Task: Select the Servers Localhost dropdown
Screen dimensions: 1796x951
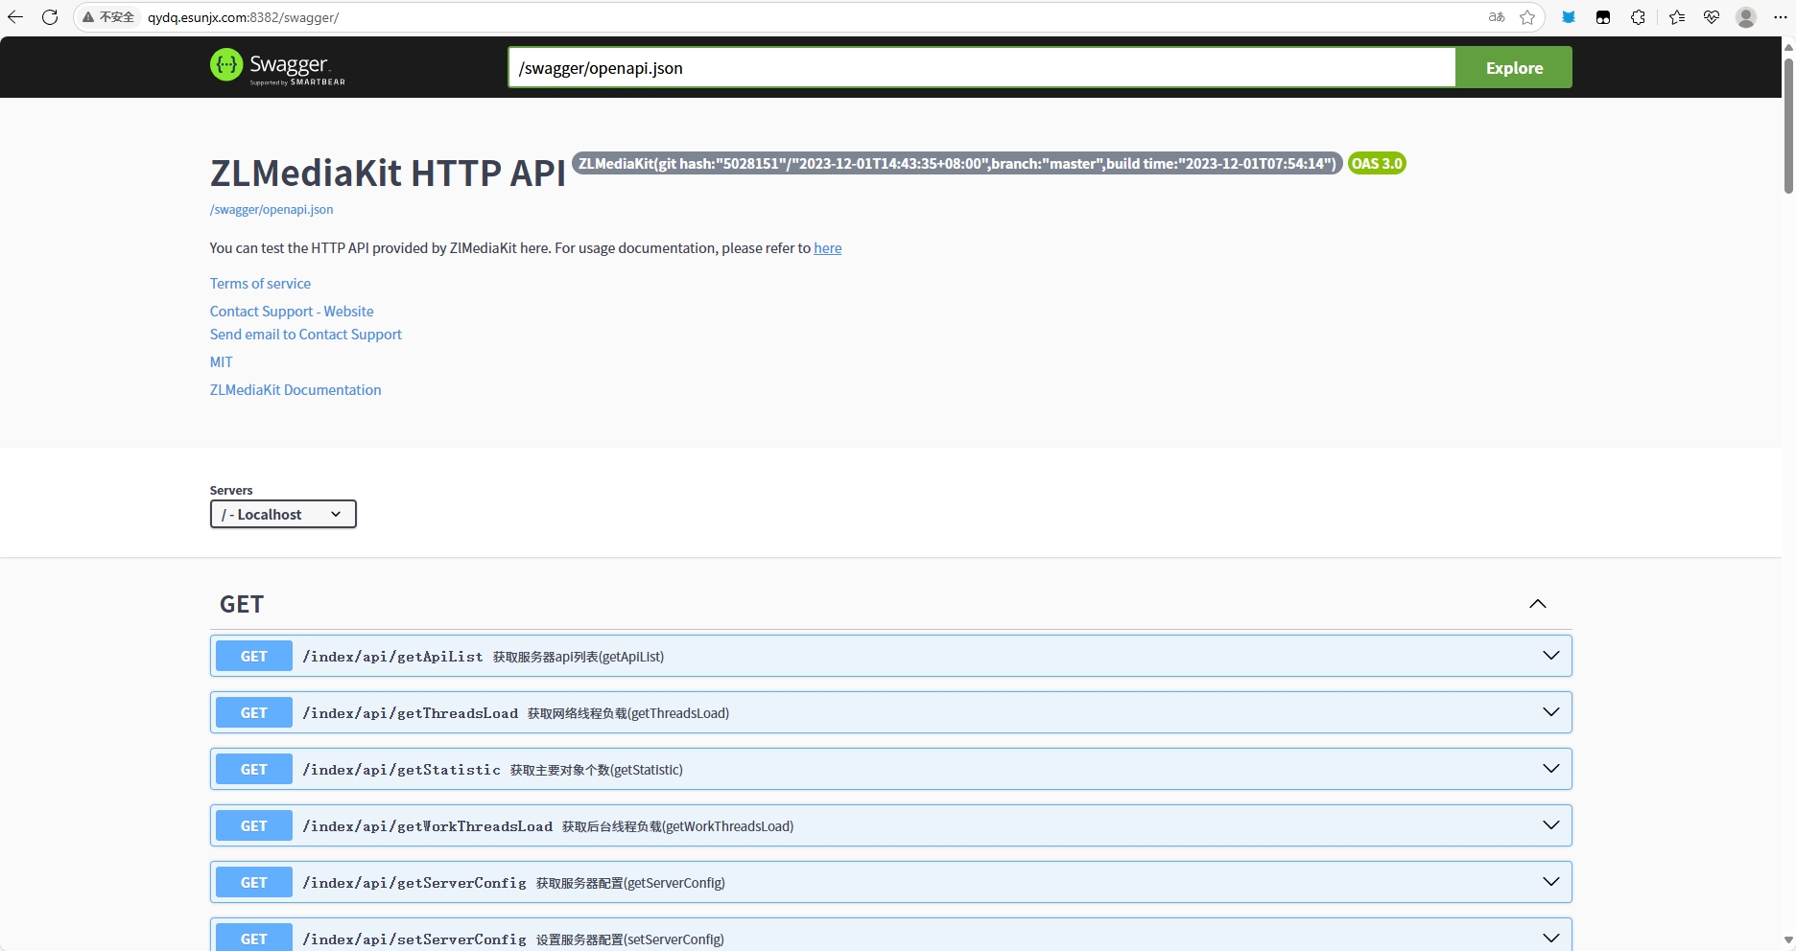Action: click(283, 514)
